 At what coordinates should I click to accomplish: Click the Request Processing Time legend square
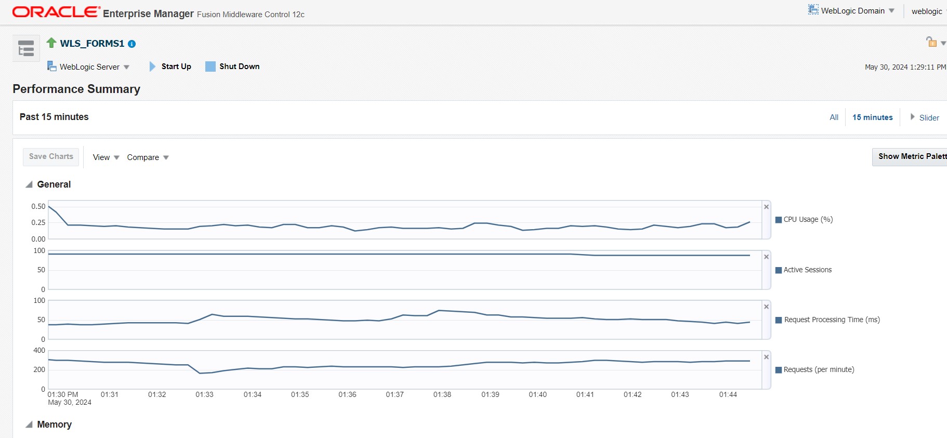(779, 320)
